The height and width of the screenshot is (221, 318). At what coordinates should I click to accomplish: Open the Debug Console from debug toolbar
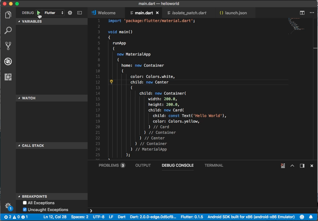pos(80,13)
